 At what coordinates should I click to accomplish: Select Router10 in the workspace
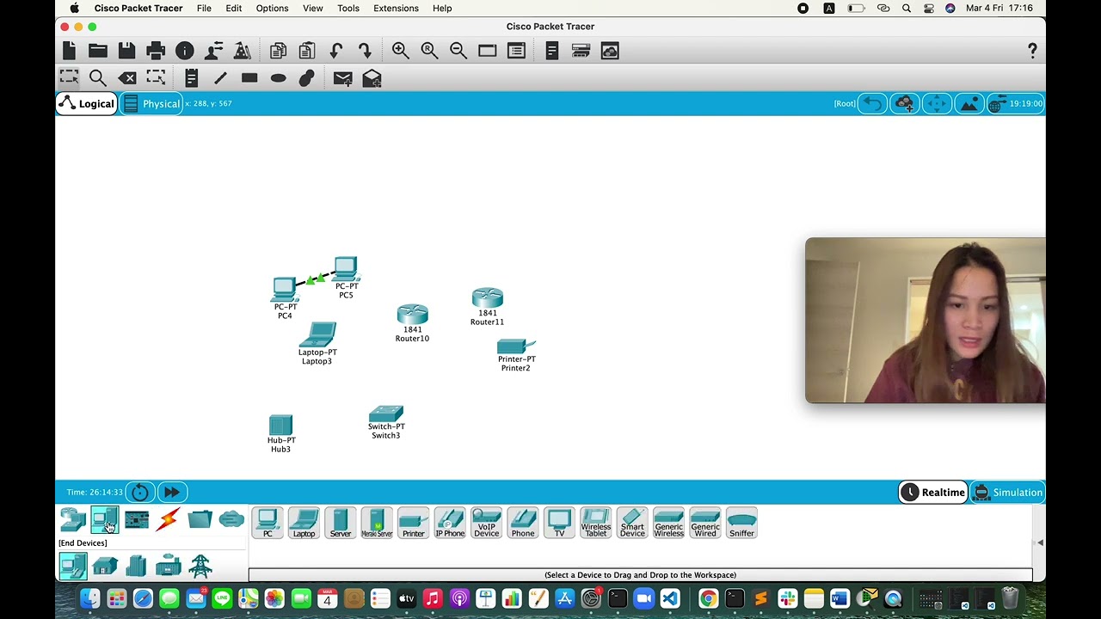pos(413,316)
